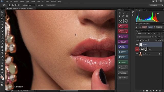This screenshot has width=164, height=92.
Task: Select the Lasso tool in left toolbar
Action: click(2, 18)
